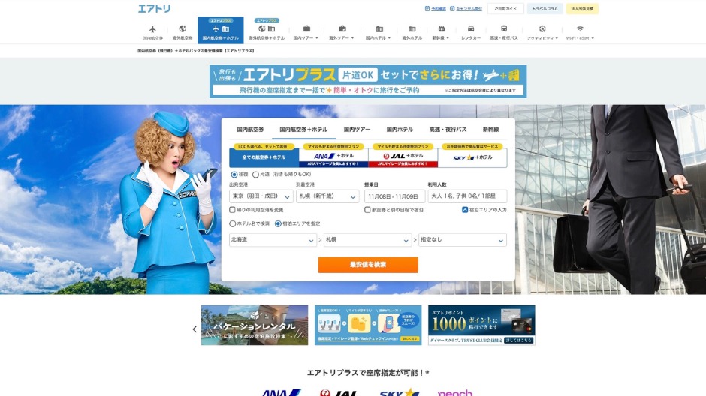
Task: Choose ホテル名で検索 radio option
Action: [233, 223]
